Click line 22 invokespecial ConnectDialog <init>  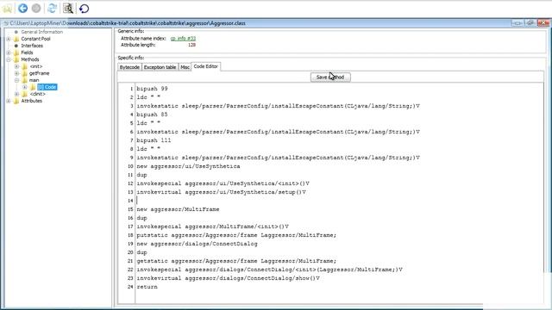click(x=269, y=270)
